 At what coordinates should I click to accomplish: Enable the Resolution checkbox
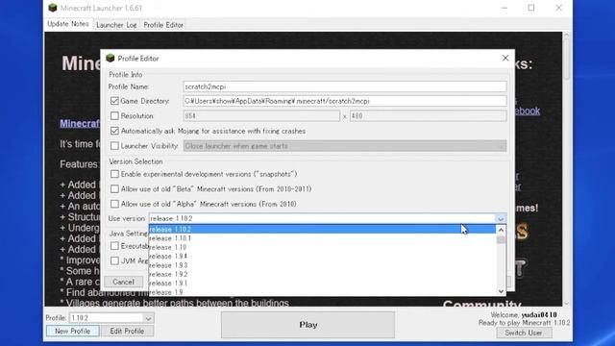114,115
